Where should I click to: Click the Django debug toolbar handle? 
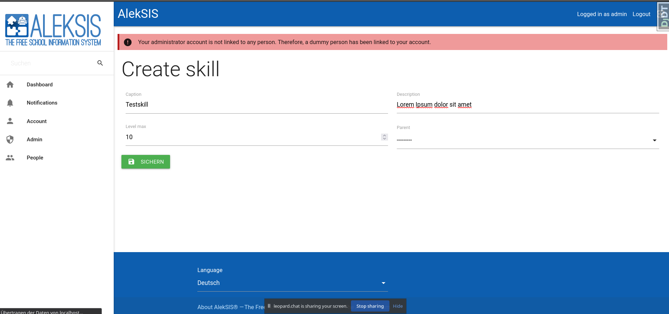click(x=663, y=16)
